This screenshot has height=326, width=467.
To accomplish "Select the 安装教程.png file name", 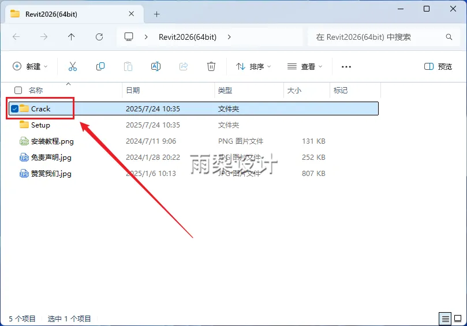I will 53,141.
